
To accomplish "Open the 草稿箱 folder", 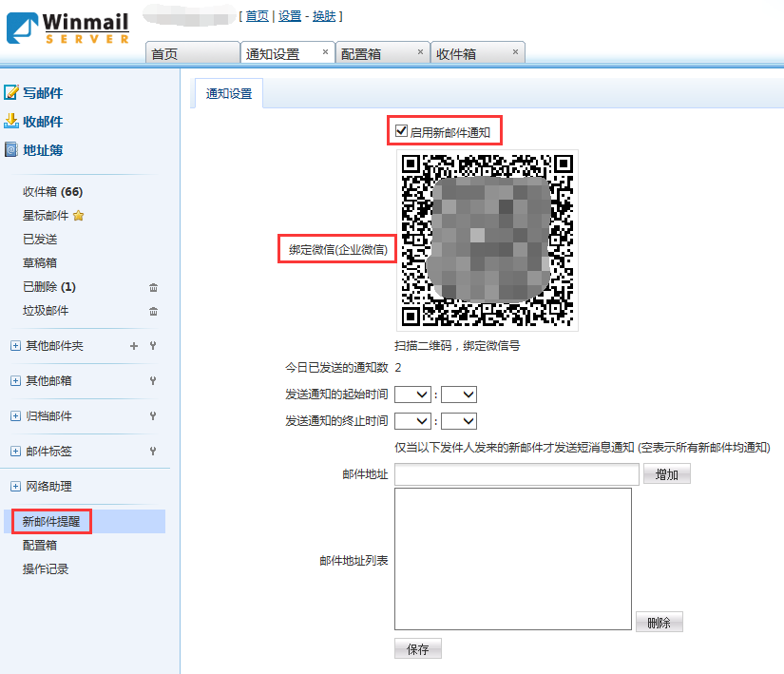I will click(x=40, y=263).
